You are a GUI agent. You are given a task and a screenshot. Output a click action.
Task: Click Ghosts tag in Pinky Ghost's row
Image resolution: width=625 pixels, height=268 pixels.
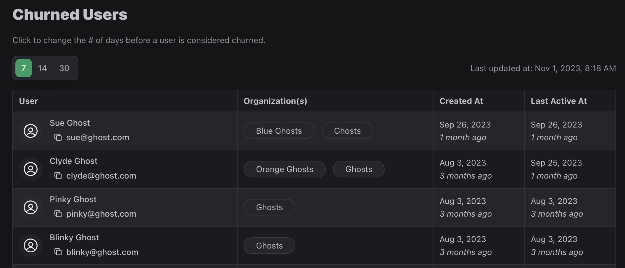pyautogui.click(x=269, y=207)
